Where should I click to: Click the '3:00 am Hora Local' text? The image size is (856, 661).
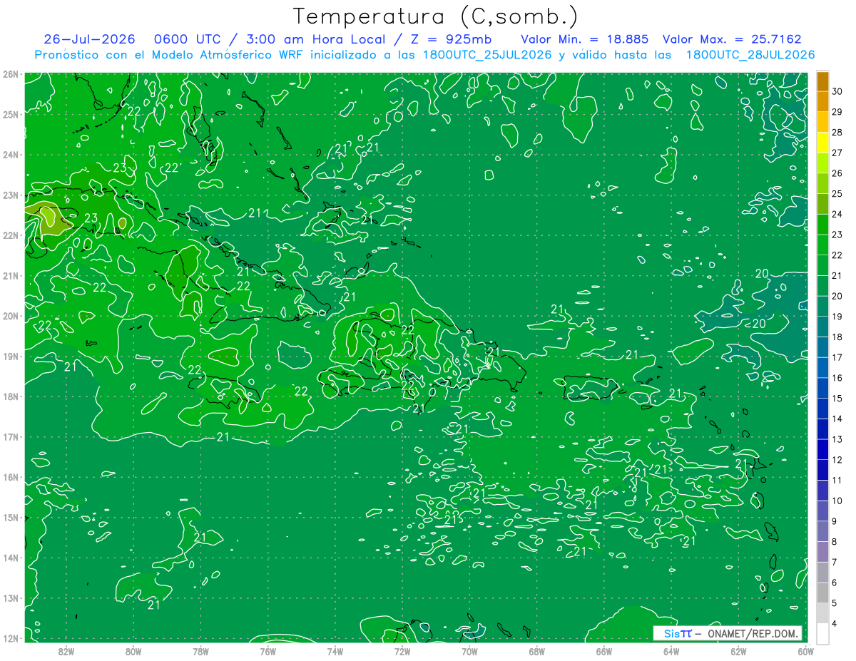(x=315, y=39)
